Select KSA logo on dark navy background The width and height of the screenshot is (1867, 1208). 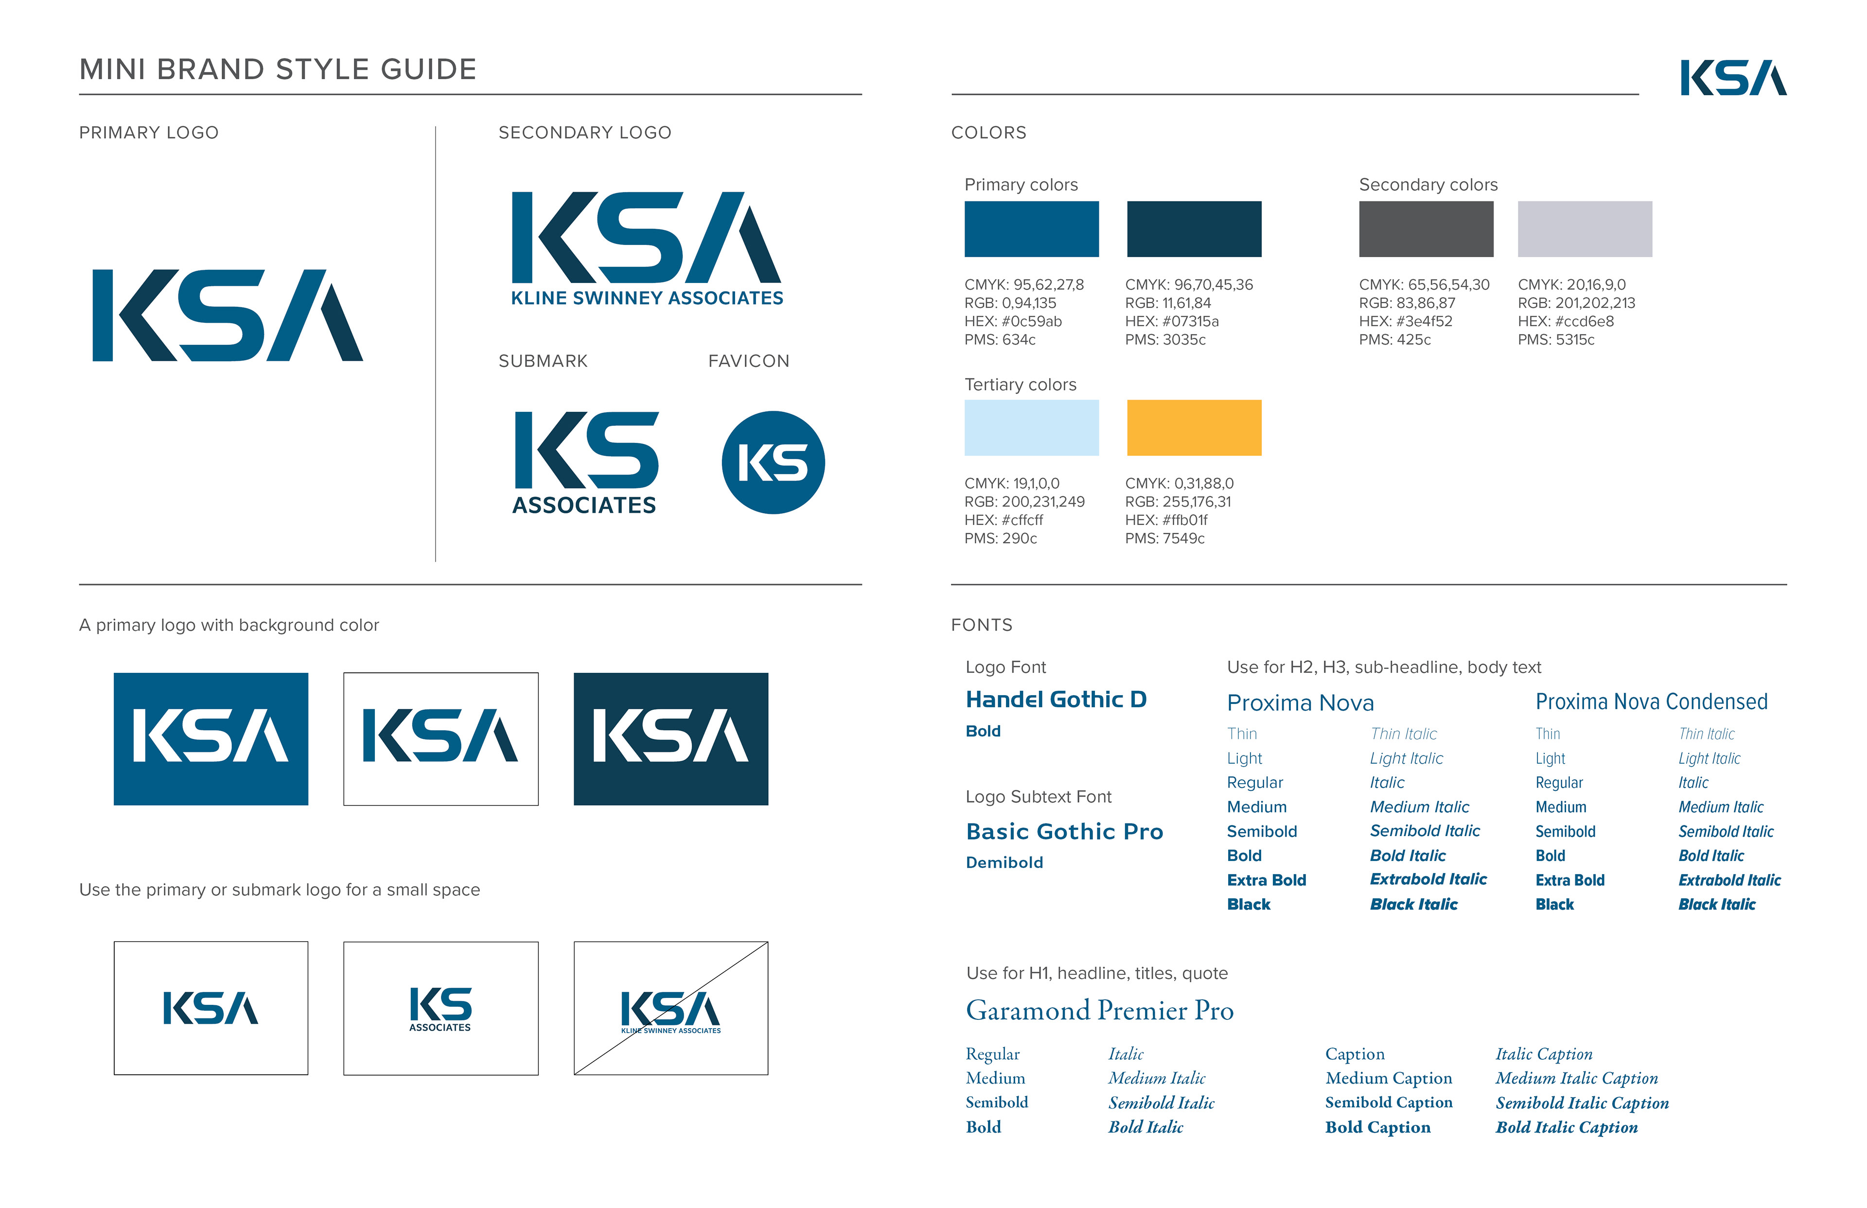pos(670,738)
